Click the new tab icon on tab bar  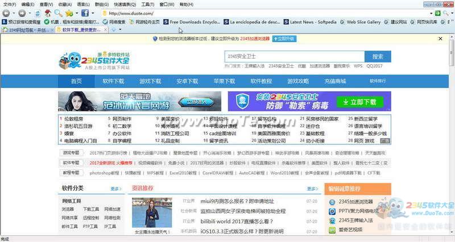point(114,30)
